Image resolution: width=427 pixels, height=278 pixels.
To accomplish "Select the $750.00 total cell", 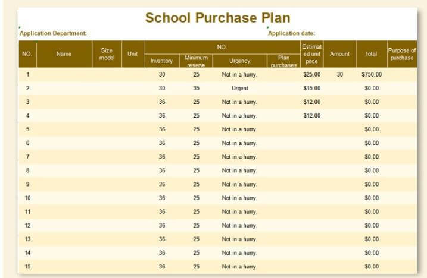I will point(371,75).
